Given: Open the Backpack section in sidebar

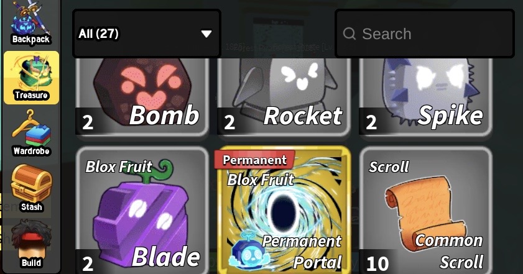Looking at the screenshot, I should (31, 24).
